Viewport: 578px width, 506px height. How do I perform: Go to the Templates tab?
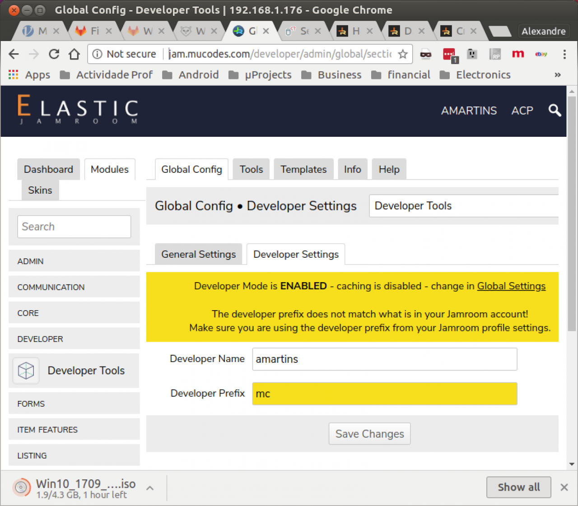click(303, 169)
